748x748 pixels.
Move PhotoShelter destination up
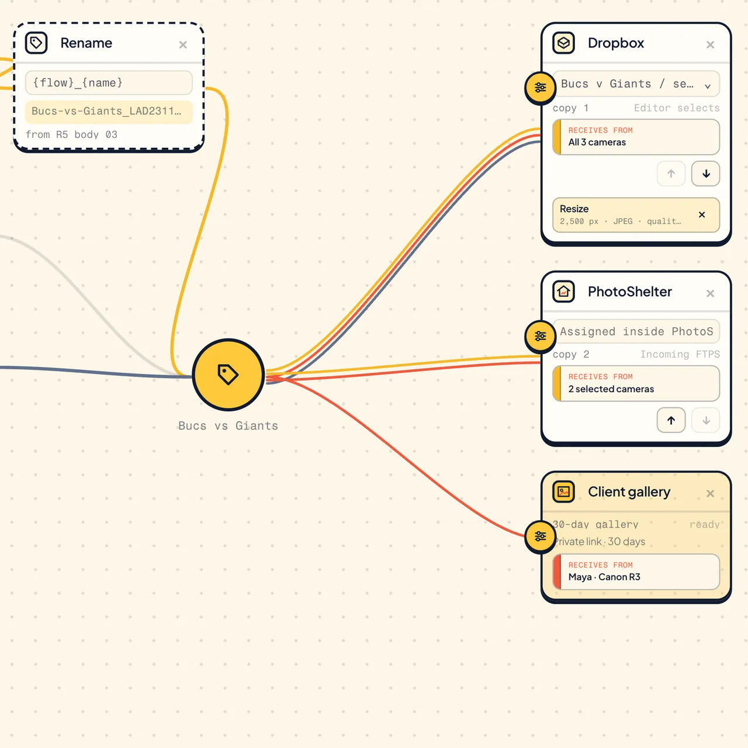671,420
